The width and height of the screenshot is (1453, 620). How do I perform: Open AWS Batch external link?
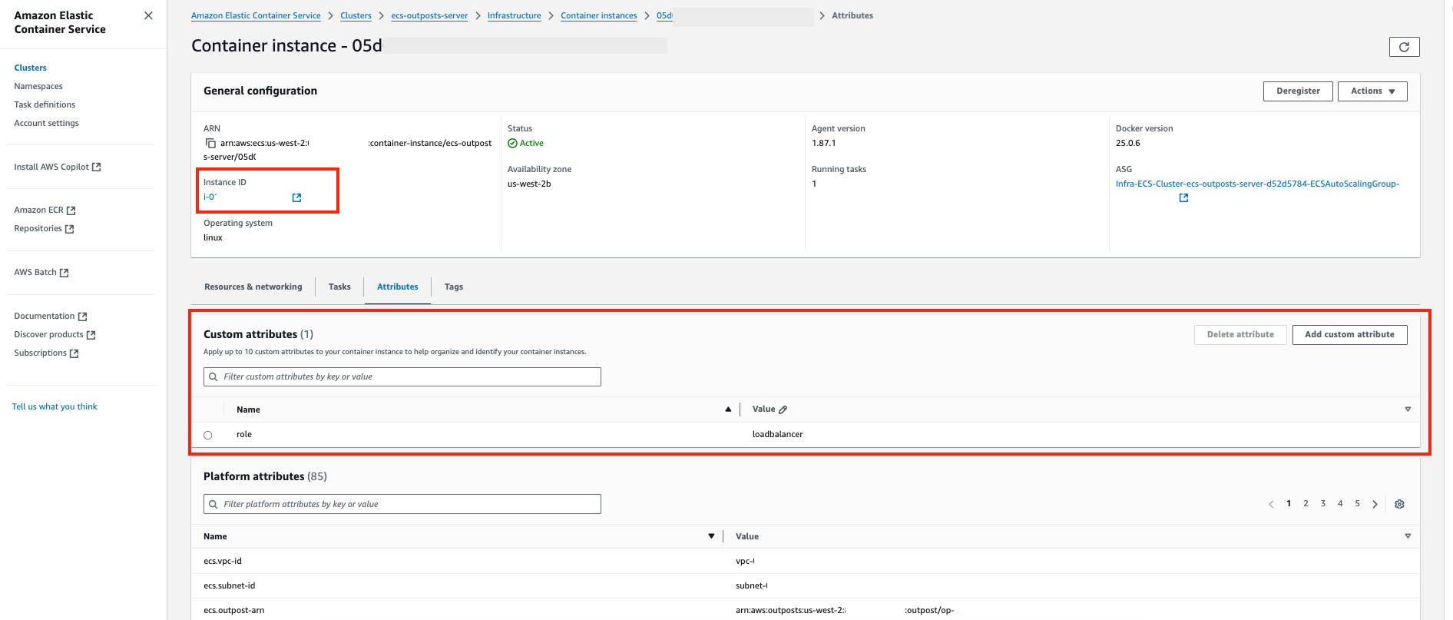[41, 272]
